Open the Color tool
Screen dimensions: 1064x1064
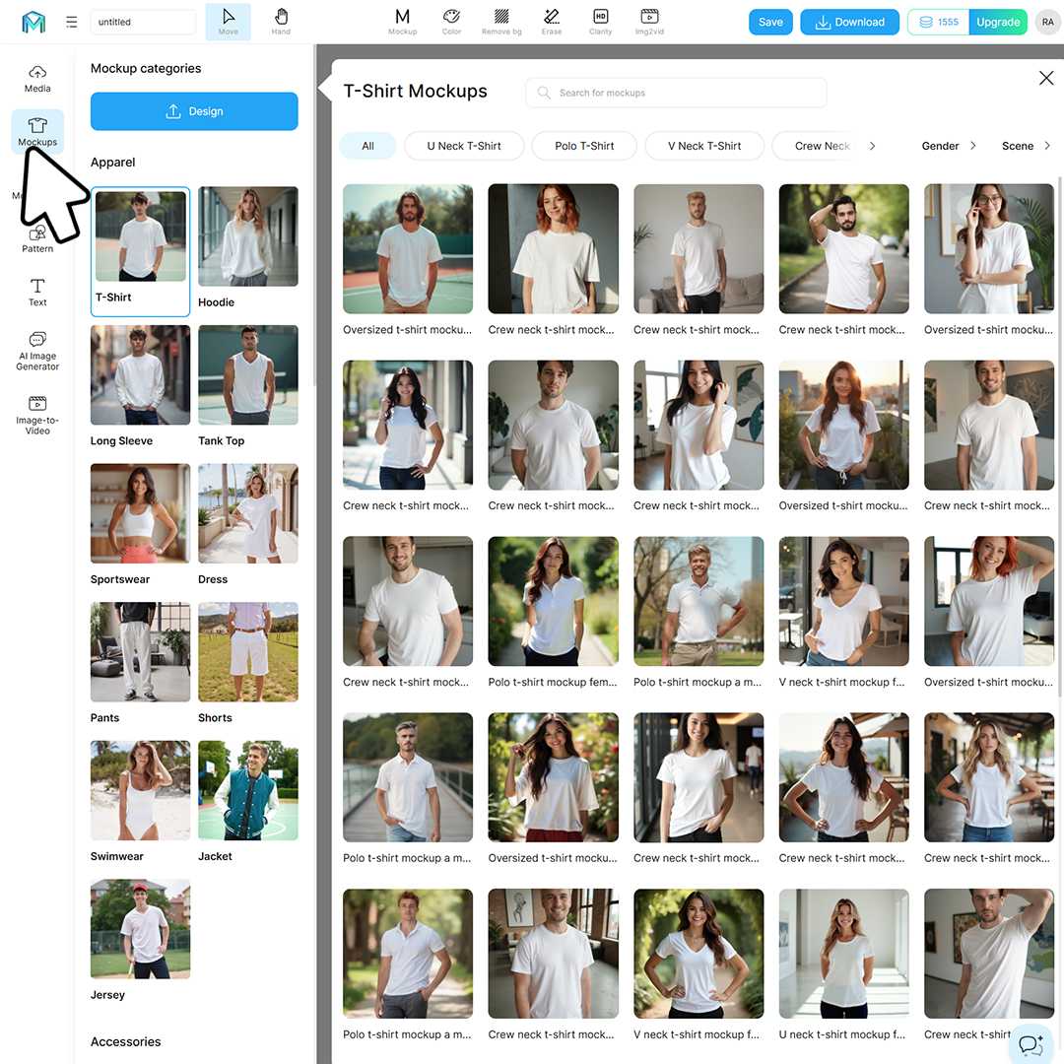coord(451,22)
